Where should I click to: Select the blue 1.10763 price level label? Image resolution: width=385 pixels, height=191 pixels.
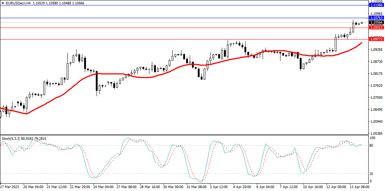coord(377,18)
